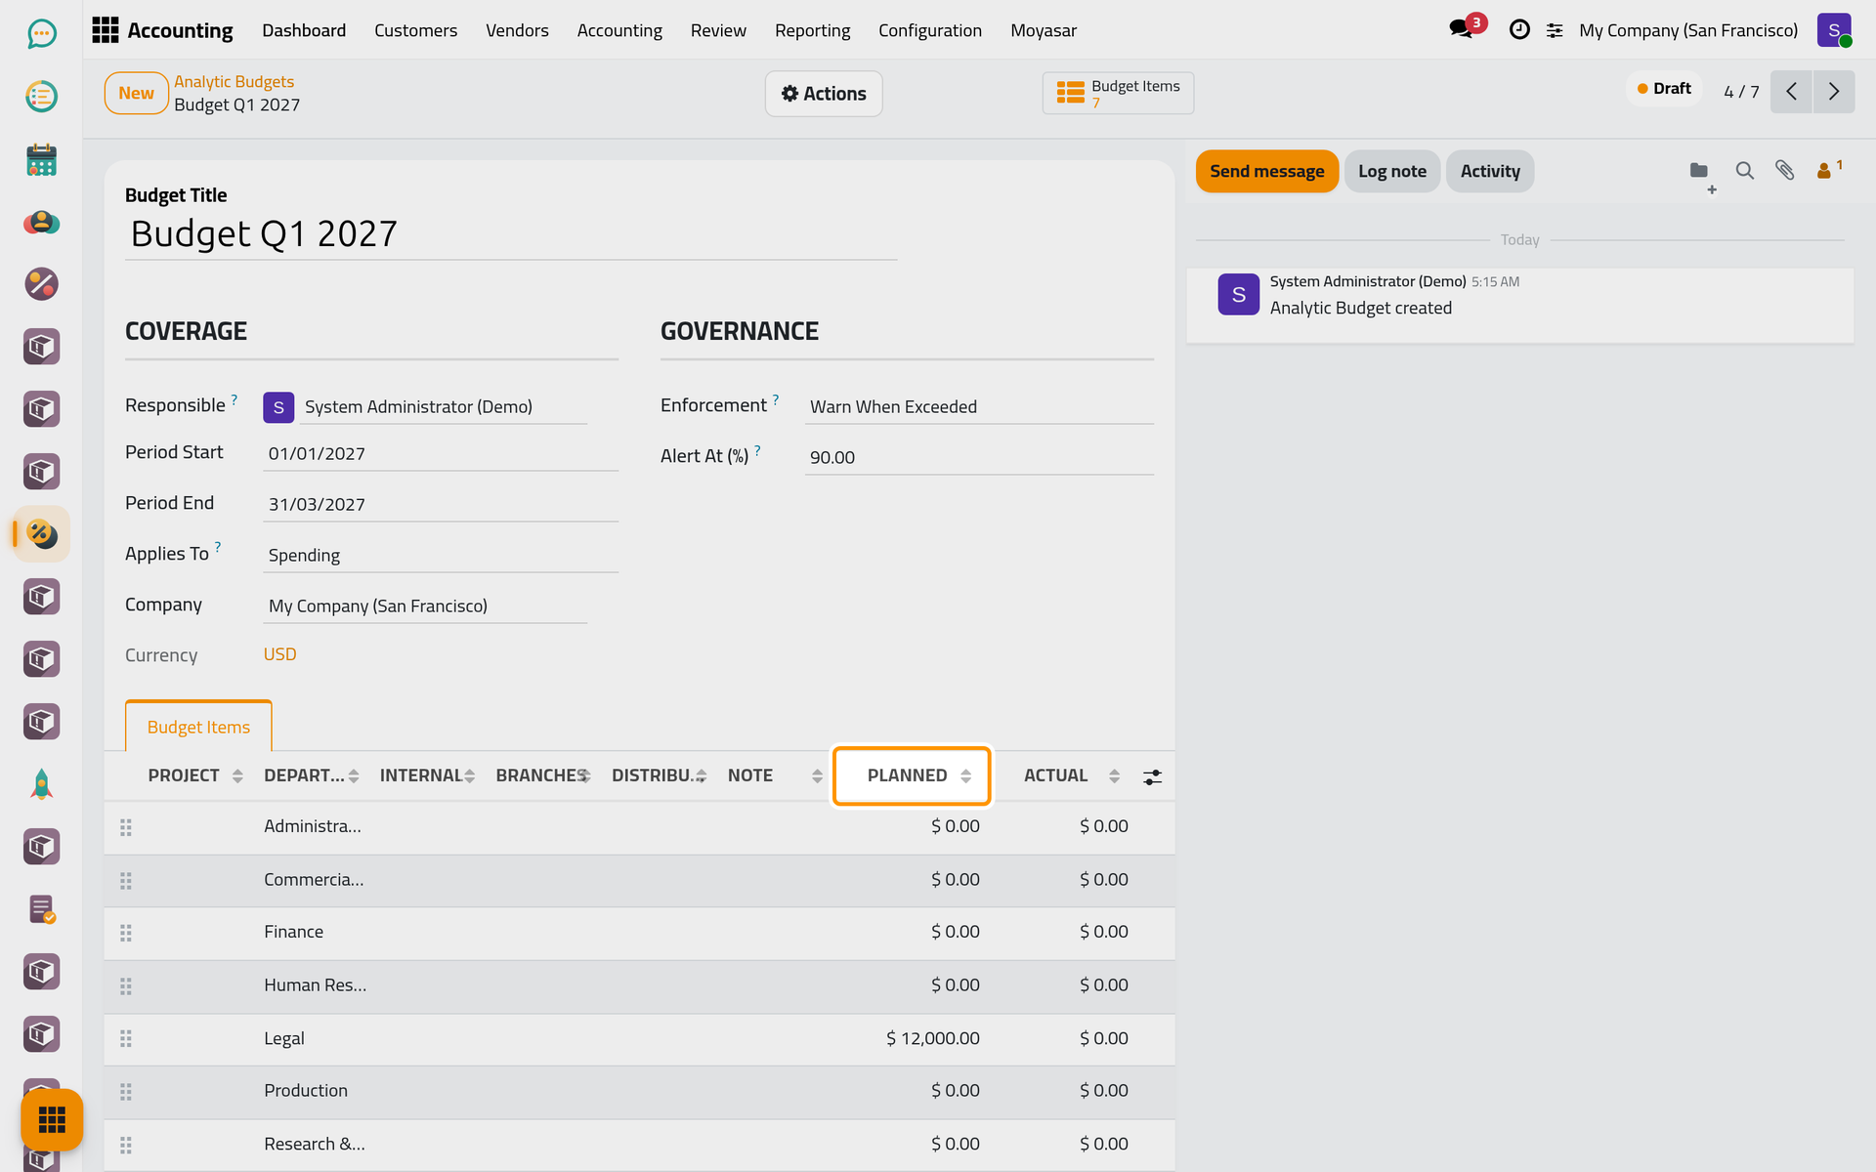The image size is (1876, 1172).
Task: Attach files with the paperclip icon
Action: click(1785, 171)
